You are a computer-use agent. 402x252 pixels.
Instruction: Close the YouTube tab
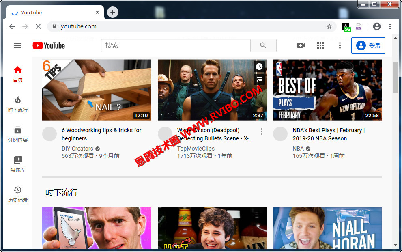[x=97, y=12]
